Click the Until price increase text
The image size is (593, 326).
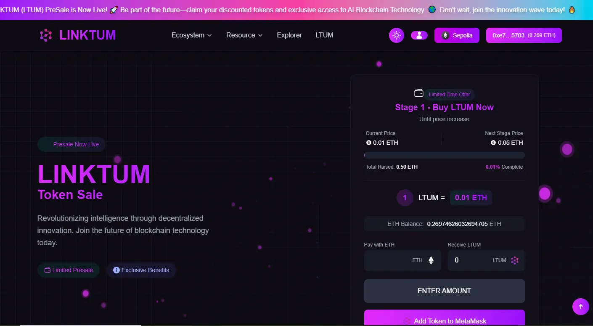coord(445,119)
